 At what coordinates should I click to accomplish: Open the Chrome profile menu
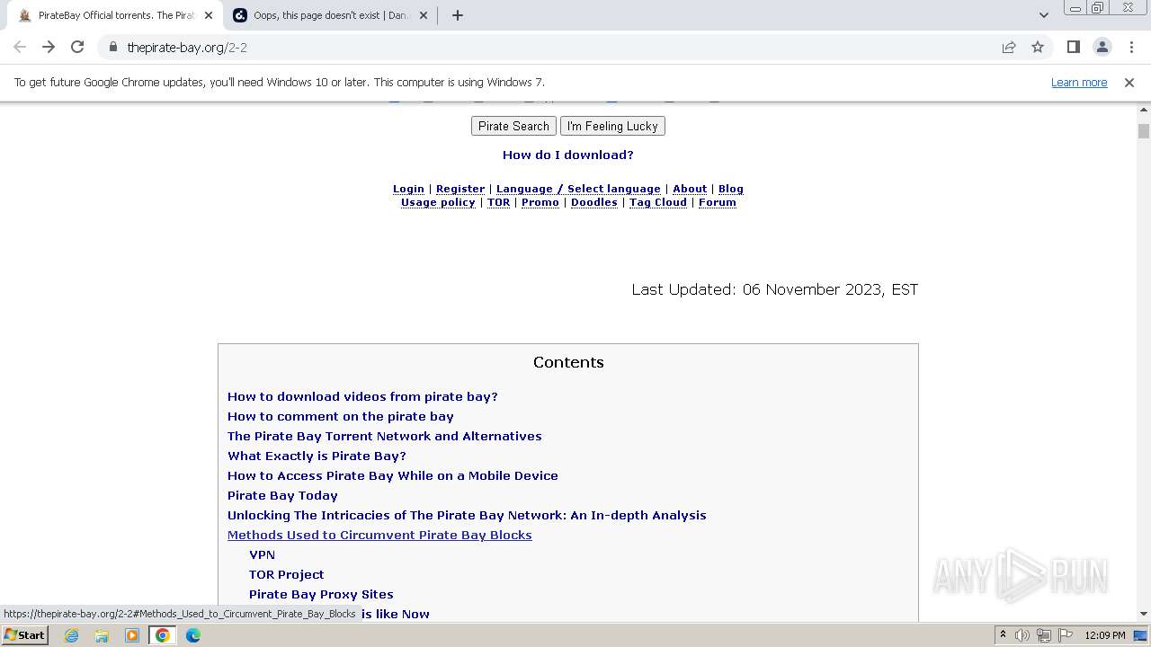[1102, 47]
